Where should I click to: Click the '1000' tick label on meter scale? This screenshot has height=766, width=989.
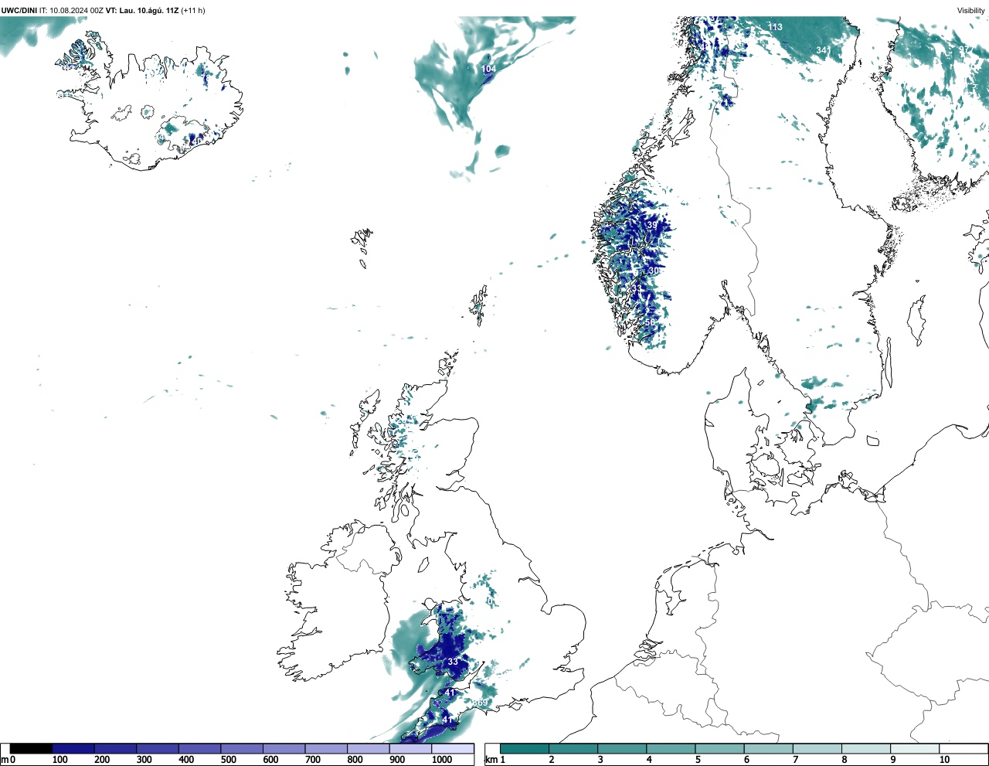click(x=442, y=760)
